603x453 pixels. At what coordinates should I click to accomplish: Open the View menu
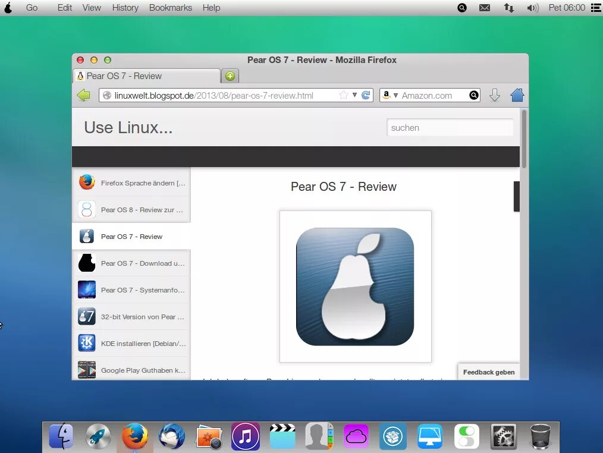(x=92, y=8)
